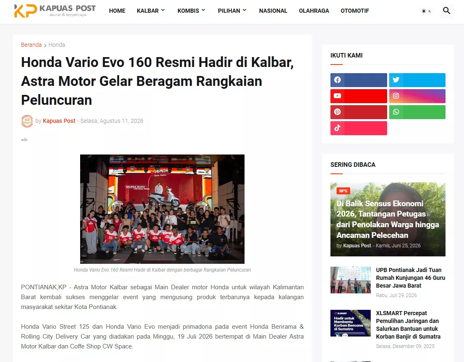
Task: Open the NASIONAL menu item
Action: 273,11
